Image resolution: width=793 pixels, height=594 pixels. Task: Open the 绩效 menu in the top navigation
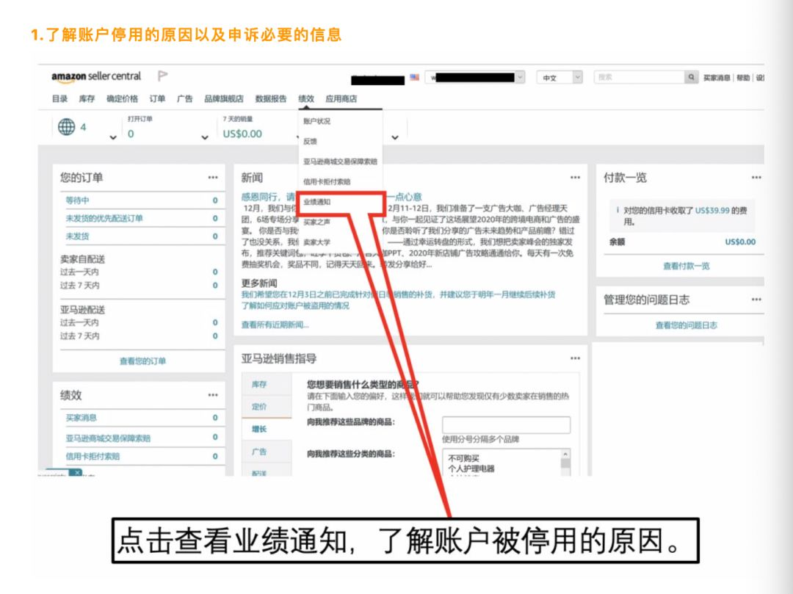click(306, 98)
